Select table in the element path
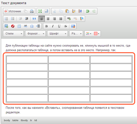The image size is (137, 124). point(15,120)
